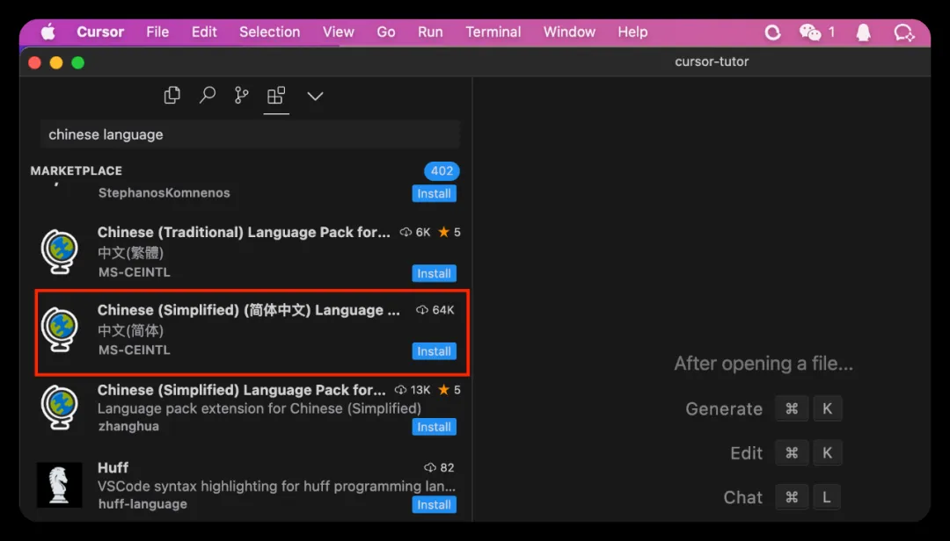Open the View menu
Viewport: 950px width, 541px height.
[338, 32]
